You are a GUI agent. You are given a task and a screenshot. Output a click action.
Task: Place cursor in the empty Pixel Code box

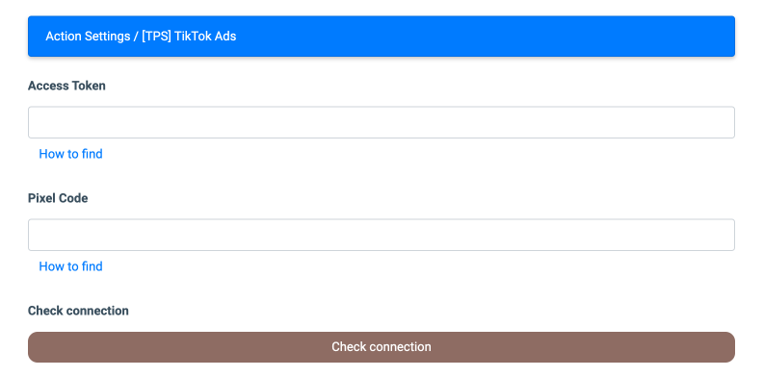coord(381,235)
